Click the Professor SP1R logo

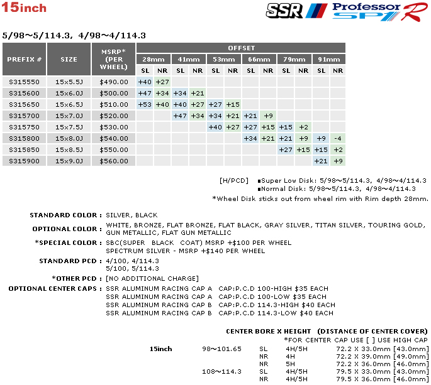pyautogui.click(x=380, y=12)
